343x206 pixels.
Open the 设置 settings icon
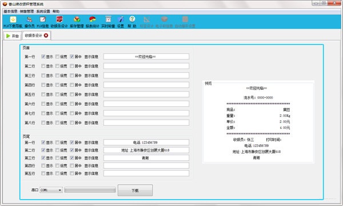121,22
